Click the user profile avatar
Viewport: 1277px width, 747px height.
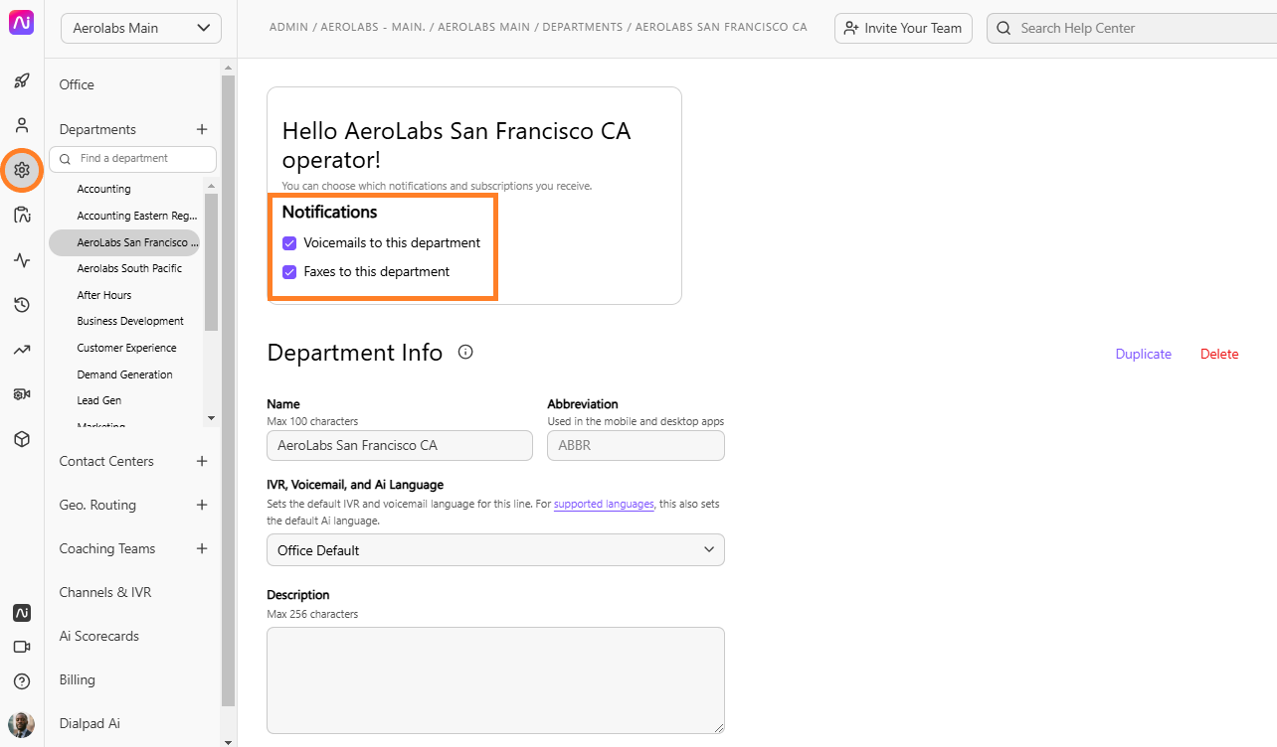(22, 724)
